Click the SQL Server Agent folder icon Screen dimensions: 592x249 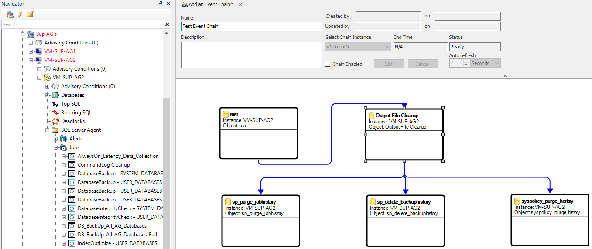pyautogui.click(x=55, y=130)
